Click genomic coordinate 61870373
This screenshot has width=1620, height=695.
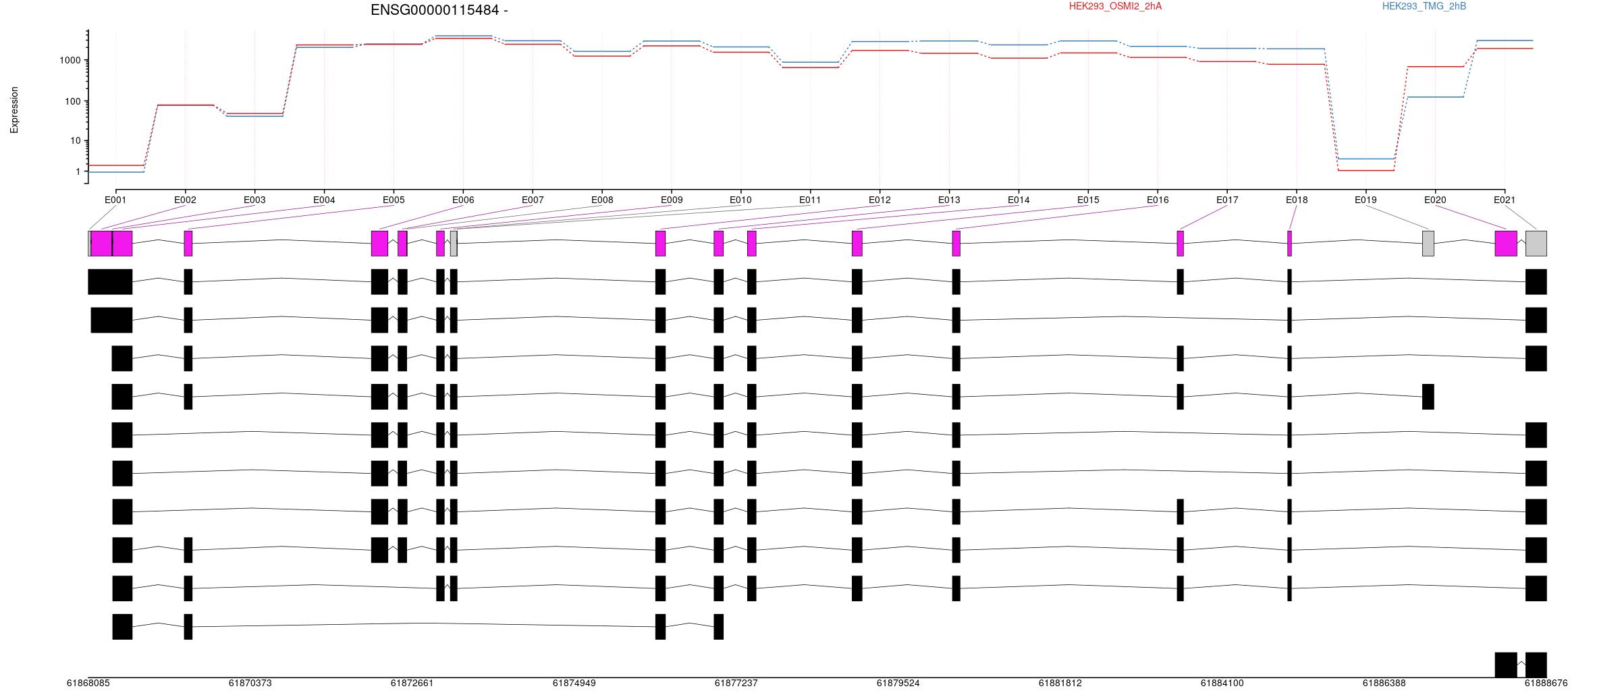coord(250,683)
